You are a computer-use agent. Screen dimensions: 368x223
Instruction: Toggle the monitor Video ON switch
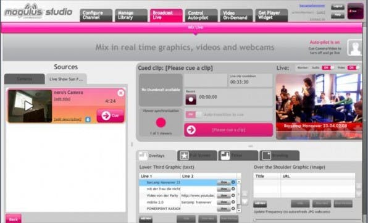tap(353, 67)
